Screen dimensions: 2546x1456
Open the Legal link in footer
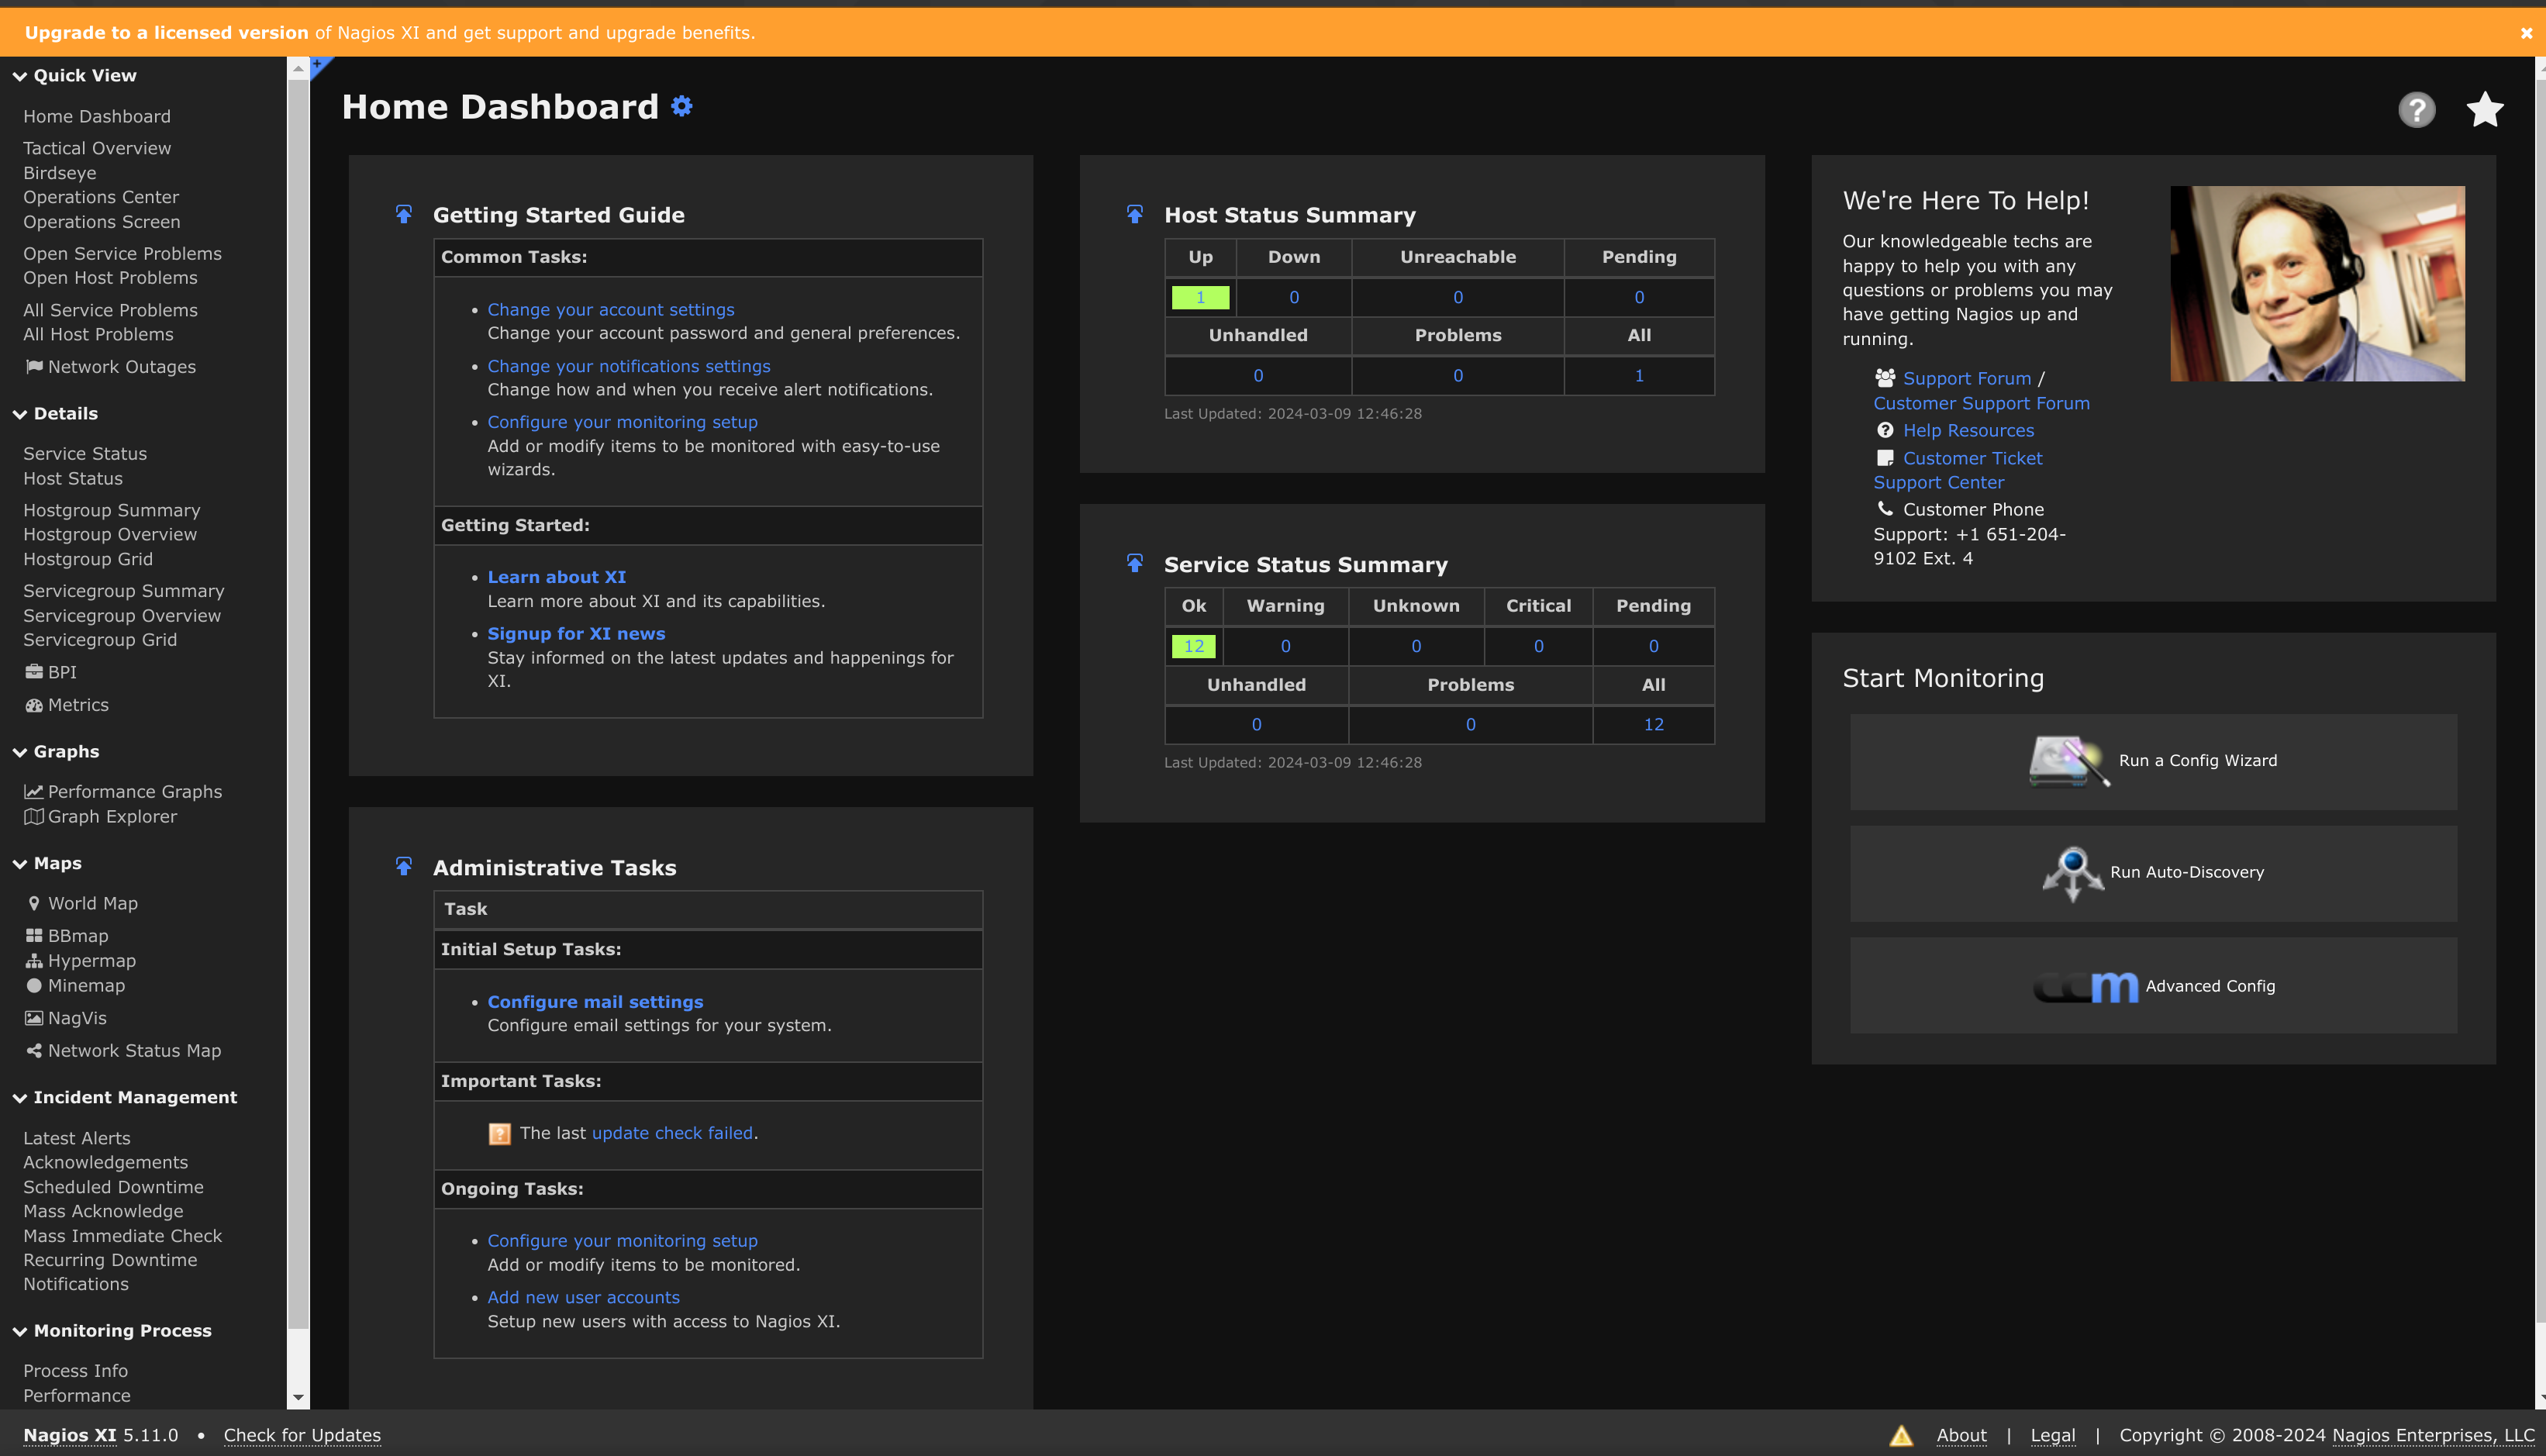tap(2052, 1436)
